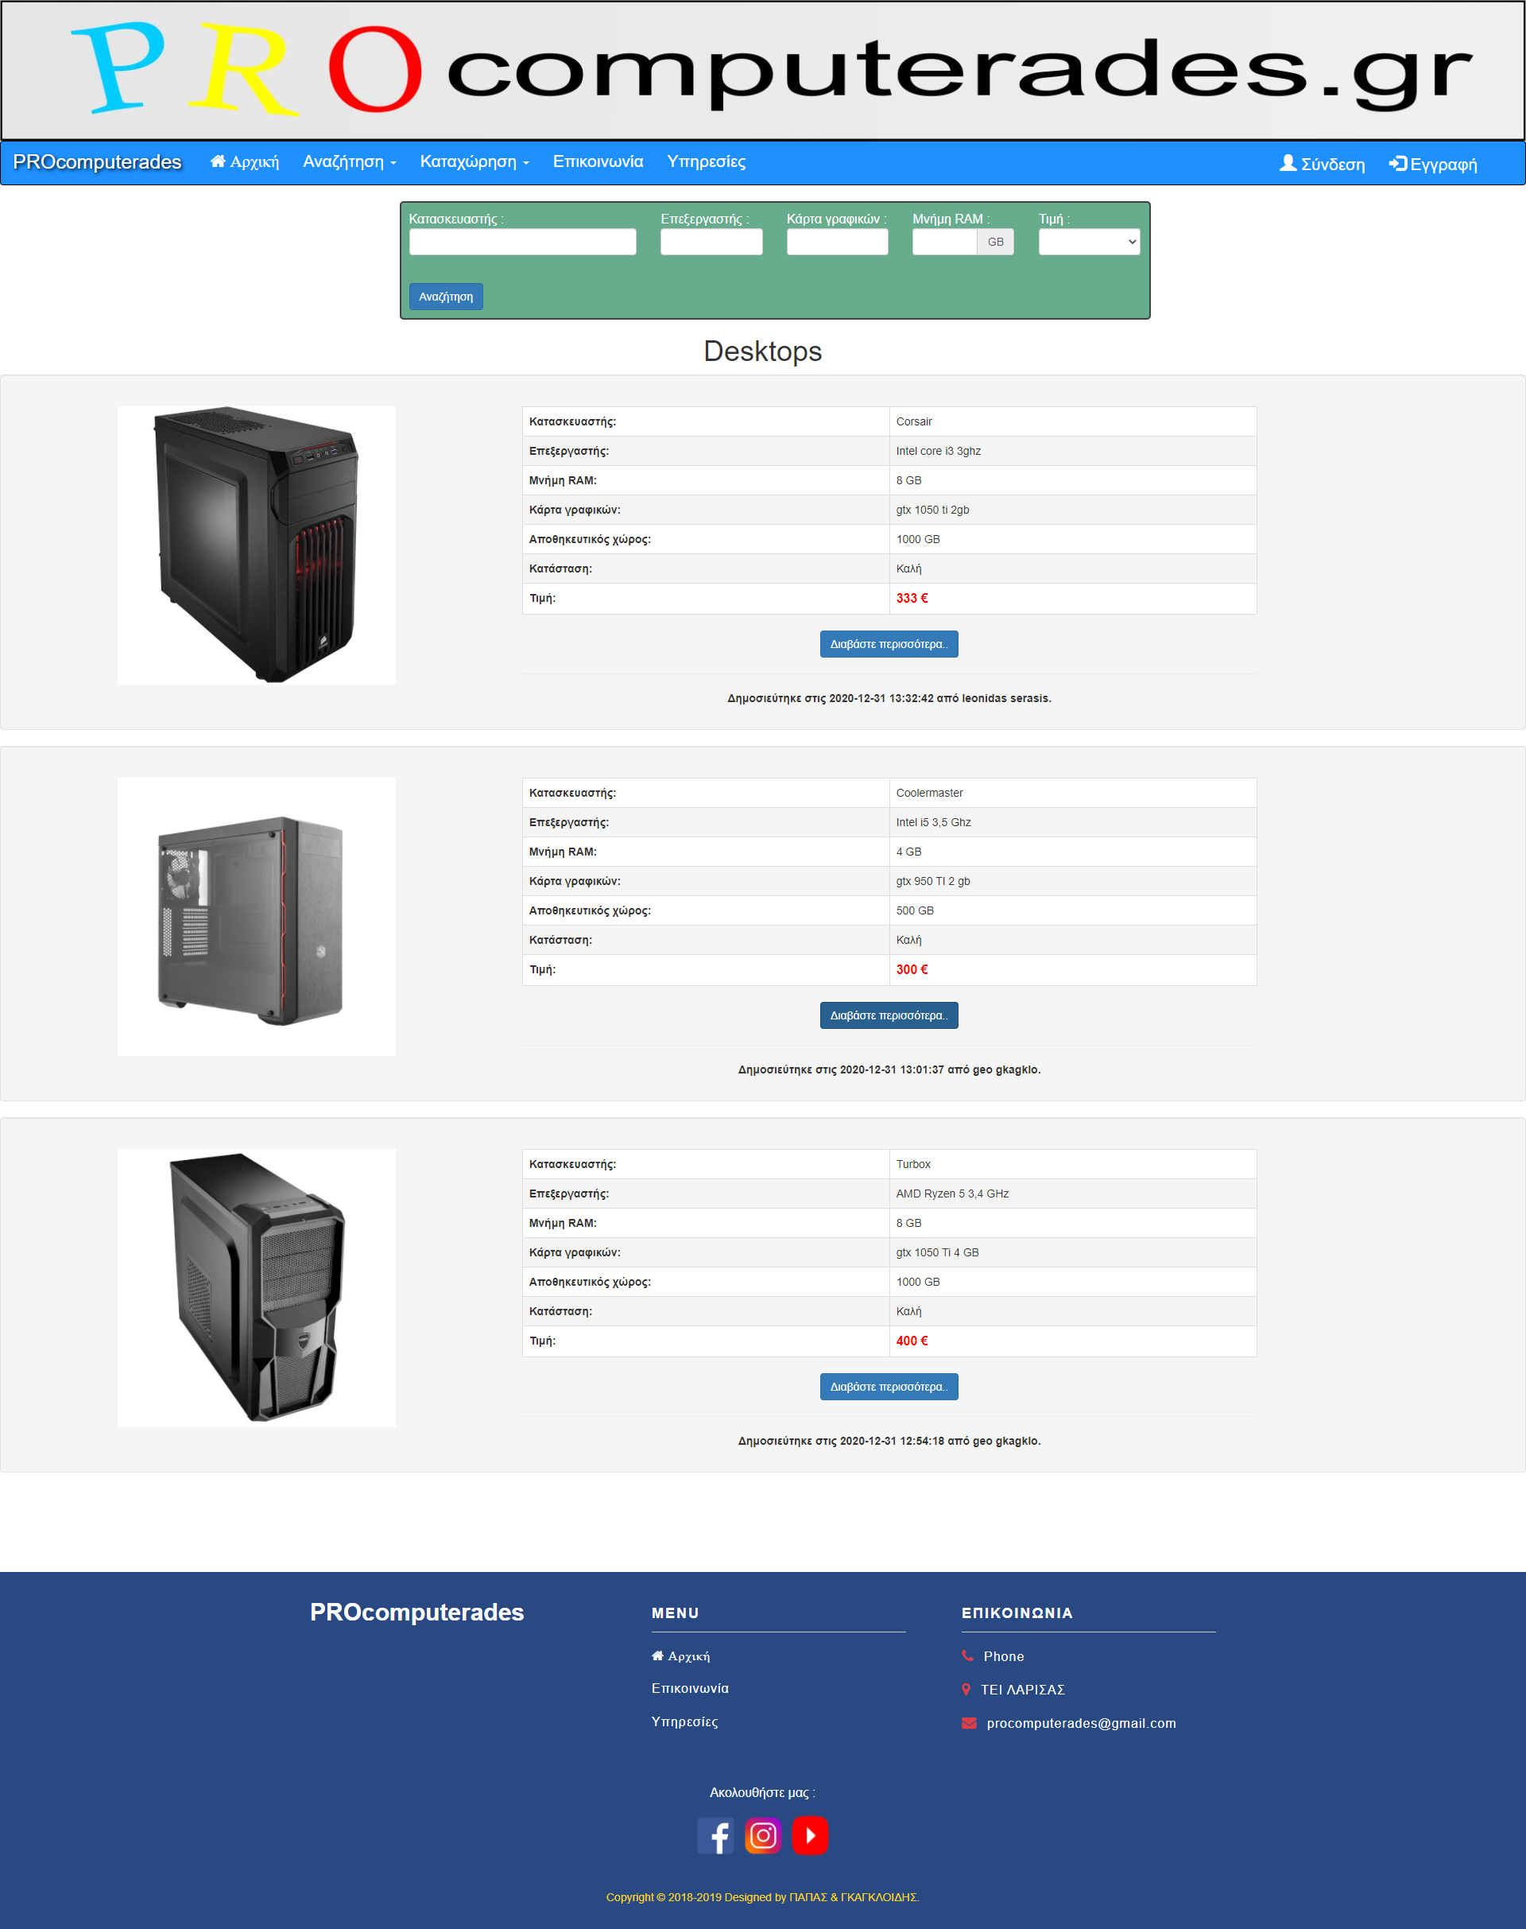Open the Τιμή price select dropdown
This screenshot has width=1526, height=1929.
[x=1088, y=242]
